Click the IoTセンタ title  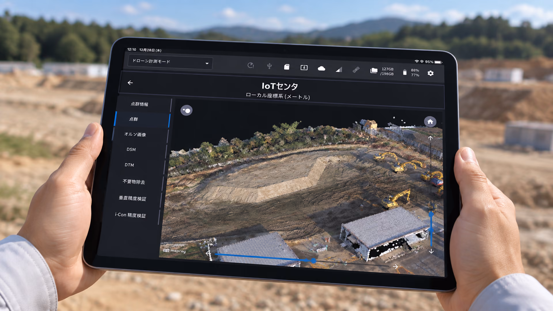(280, 86)
